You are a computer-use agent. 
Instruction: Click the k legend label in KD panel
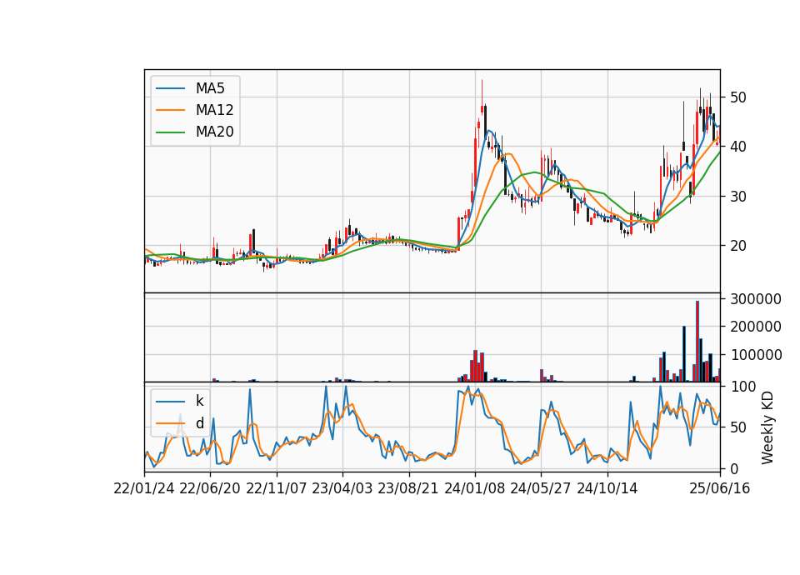pyautogui.click(x=199, y=401)
